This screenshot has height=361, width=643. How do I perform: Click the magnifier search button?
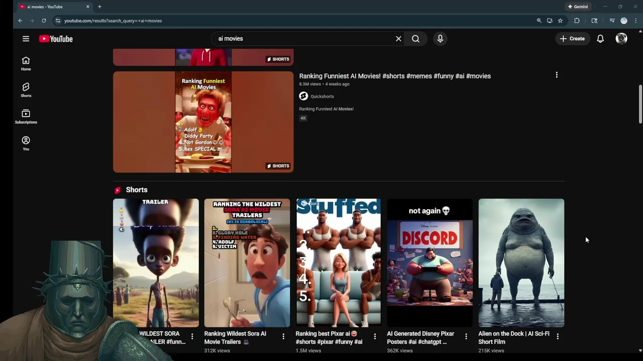click(x=415, y=39)
